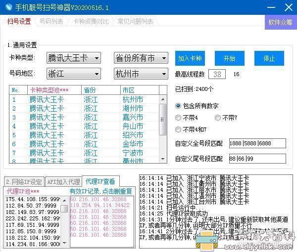Click the app logo icon in title bar
The height and width of the screenshot is (252, 297).
pos(8,7)
